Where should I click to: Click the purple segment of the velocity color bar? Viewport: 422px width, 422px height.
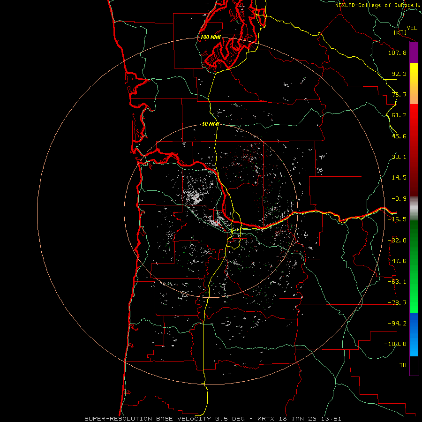click(414, 53)
